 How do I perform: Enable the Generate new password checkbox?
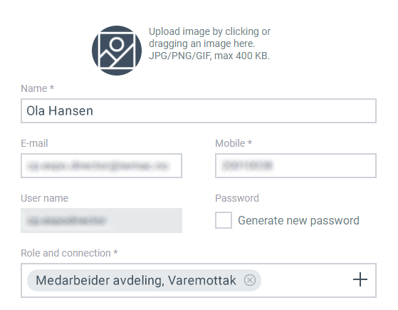[224, 220]
